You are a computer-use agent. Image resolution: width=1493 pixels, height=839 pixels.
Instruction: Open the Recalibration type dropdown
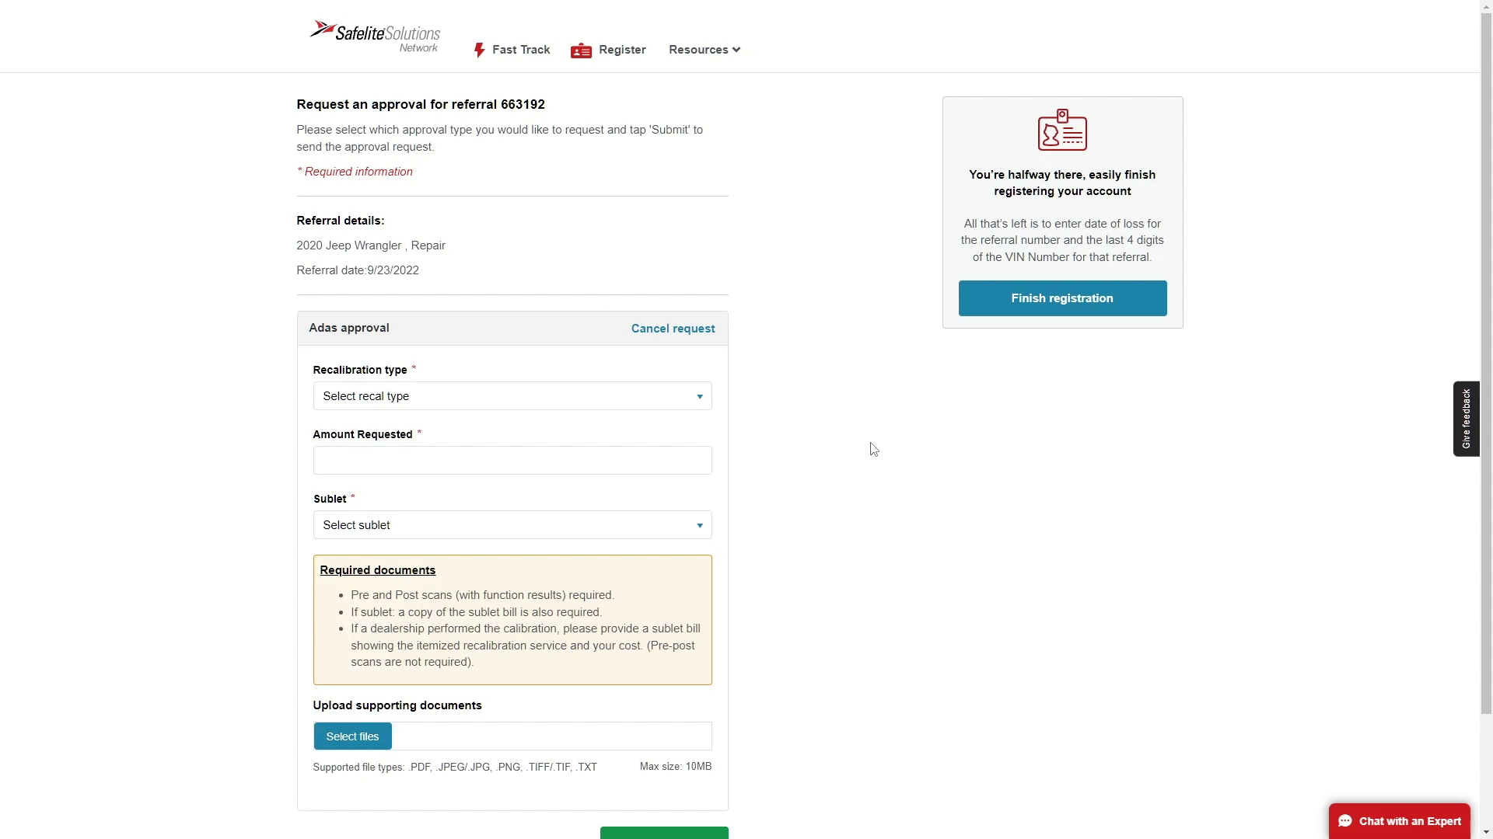click(512, 396)
